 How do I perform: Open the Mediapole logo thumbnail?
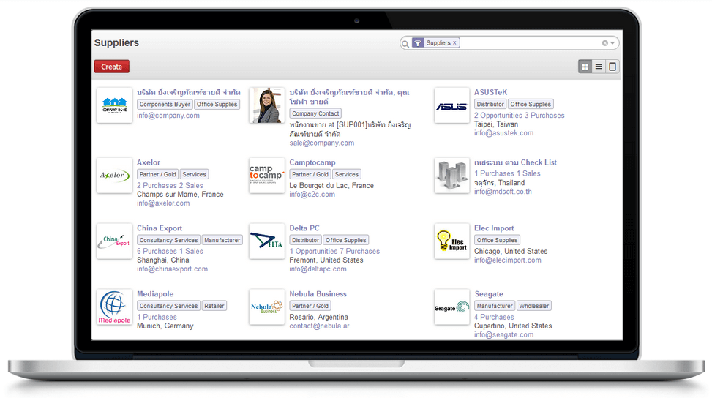click(114, 307)
